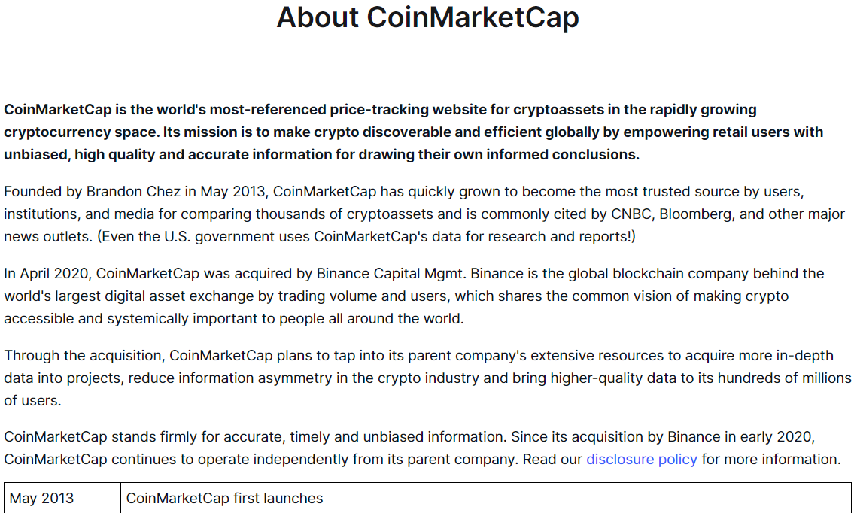
Task: Select the May 2013 table cell
Action: (62, 498)
